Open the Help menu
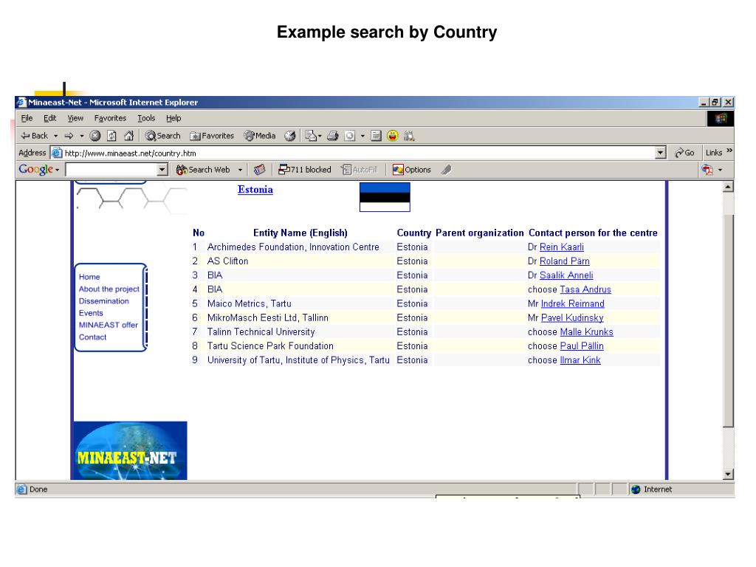Viewport: 756px width, 567px height. click(x=173, y=118)
